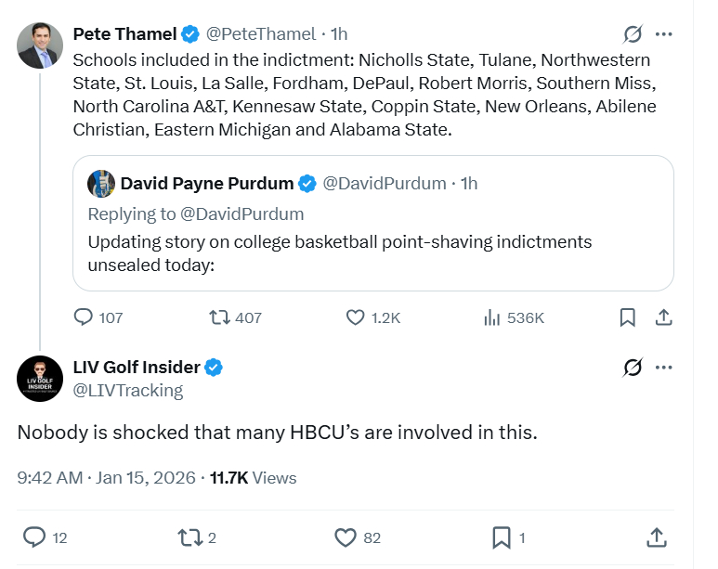Like Pete Thamel's post
This screenshot has height=569, width=718.
(355, 317)
